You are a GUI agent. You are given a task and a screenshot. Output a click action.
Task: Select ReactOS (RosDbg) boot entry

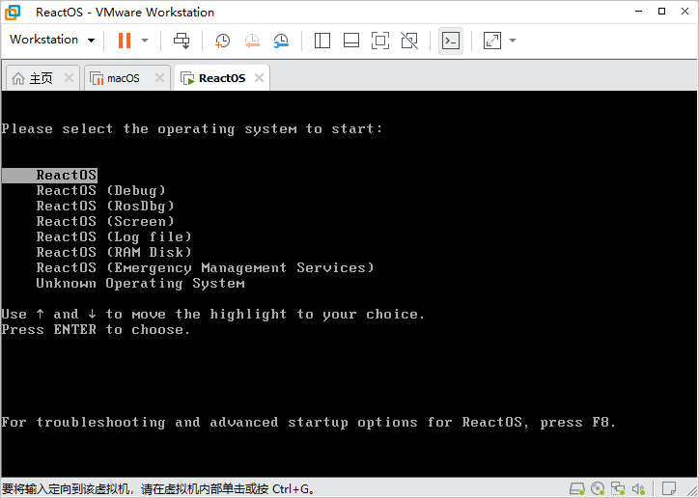(105, 207)
